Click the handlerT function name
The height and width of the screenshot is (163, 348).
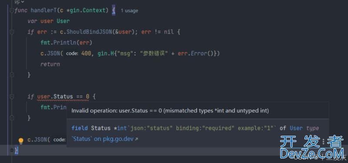point(43,10)
